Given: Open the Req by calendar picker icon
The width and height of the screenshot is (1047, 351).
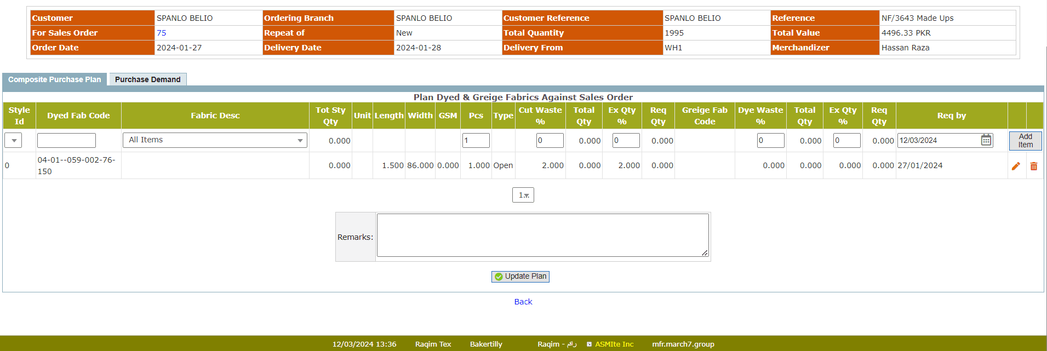Looking at the screenshot, I should 986,140.
